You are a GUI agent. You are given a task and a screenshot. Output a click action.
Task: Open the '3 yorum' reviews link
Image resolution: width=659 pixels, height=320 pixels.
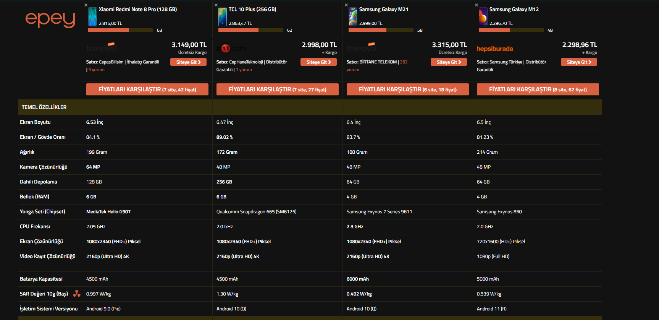point(96,70)
